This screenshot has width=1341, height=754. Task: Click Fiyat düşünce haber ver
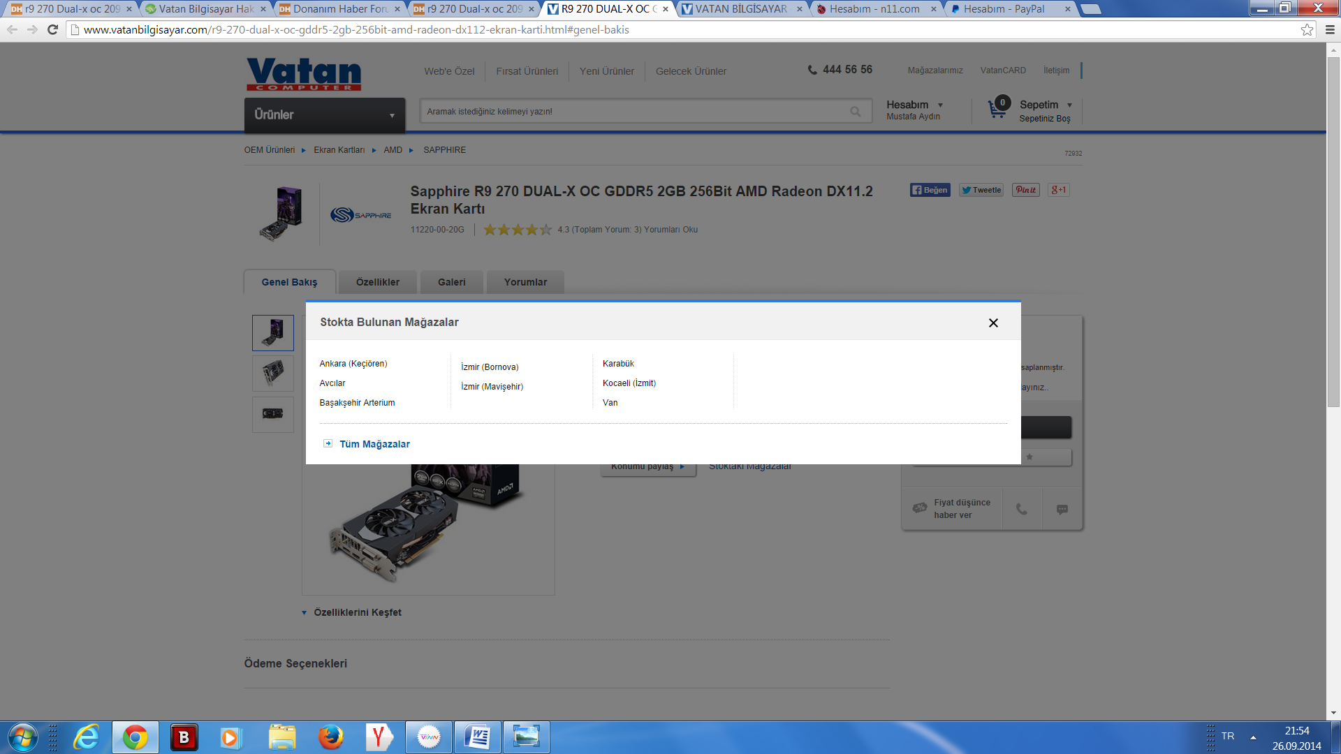[952, 509]
